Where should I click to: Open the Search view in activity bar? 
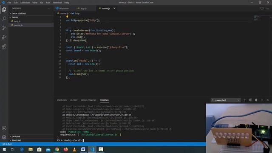tap(4, 19)
